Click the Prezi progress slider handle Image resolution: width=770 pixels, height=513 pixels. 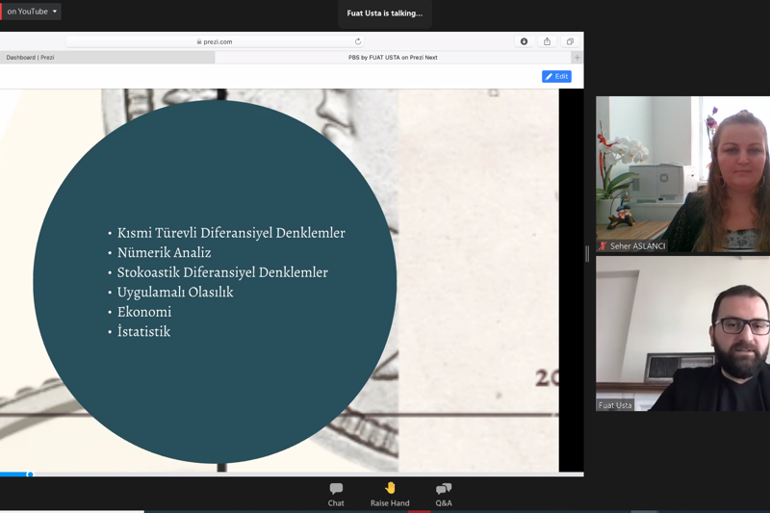30,475
